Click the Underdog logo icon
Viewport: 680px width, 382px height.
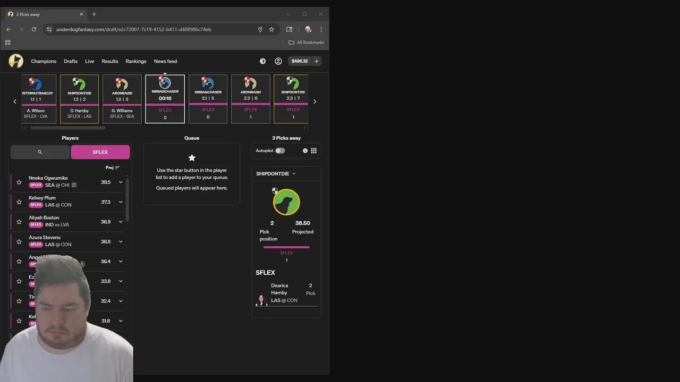coord(16,61)
